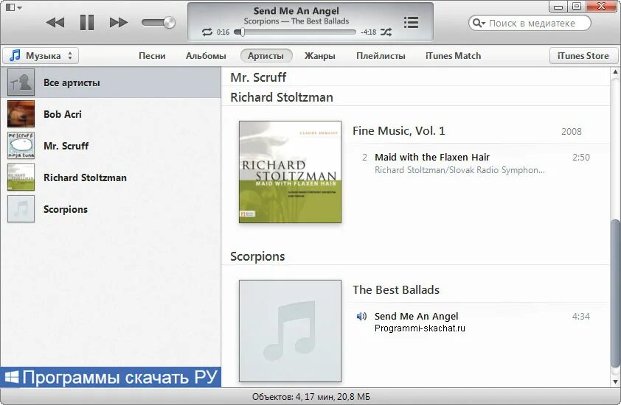This screenshot has height=405, width=621.
Task: Open the iTunes Match tab
Action: click(453, 56)
